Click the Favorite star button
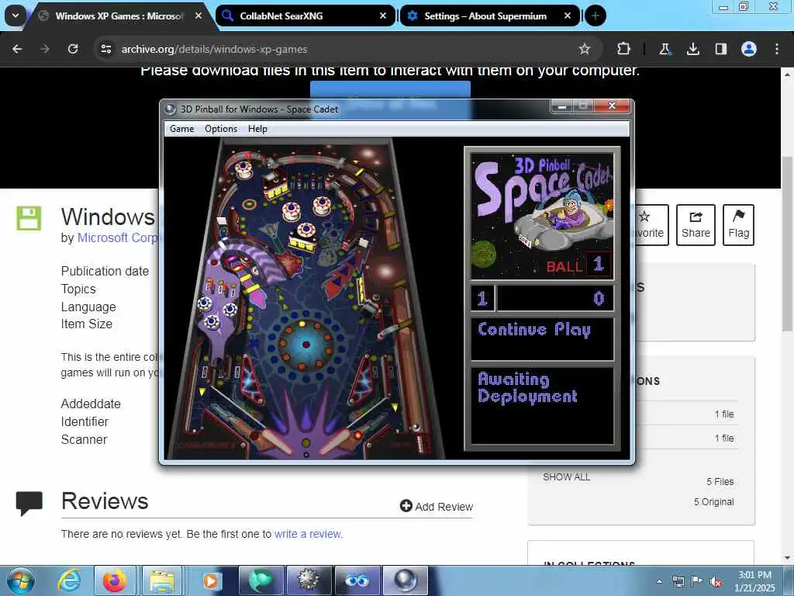 point(651,225)
